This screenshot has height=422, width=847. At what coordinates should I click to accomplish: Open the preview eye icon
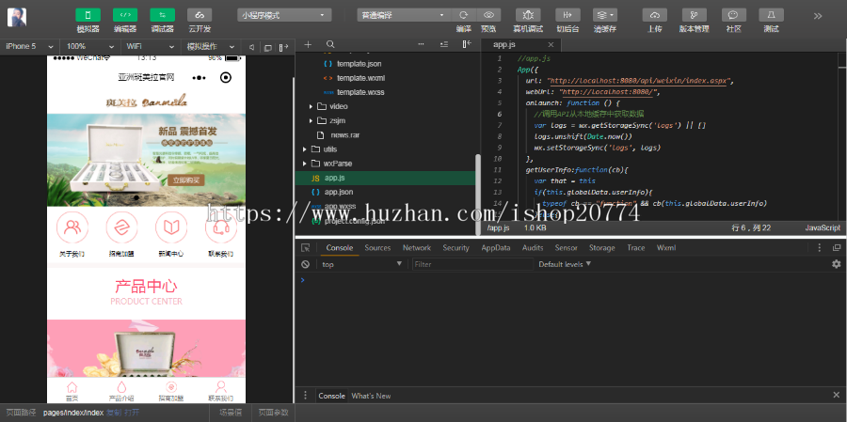tap(488, 15)
